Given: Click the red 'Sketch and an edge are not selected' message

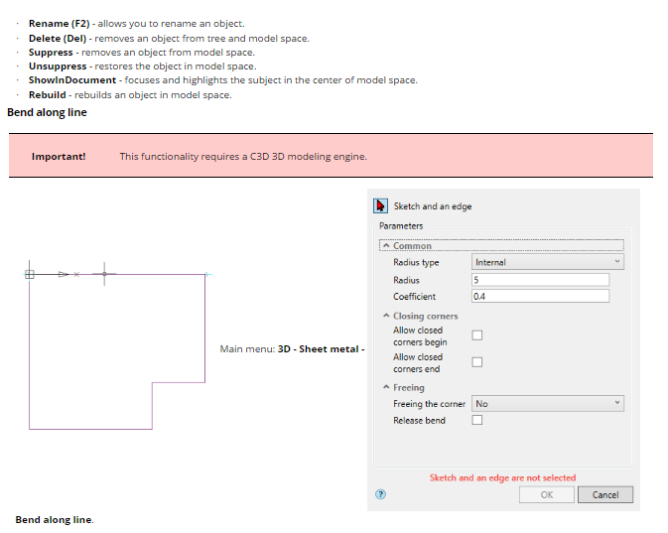Looking at the screenshot, I should tap(502, 477).
